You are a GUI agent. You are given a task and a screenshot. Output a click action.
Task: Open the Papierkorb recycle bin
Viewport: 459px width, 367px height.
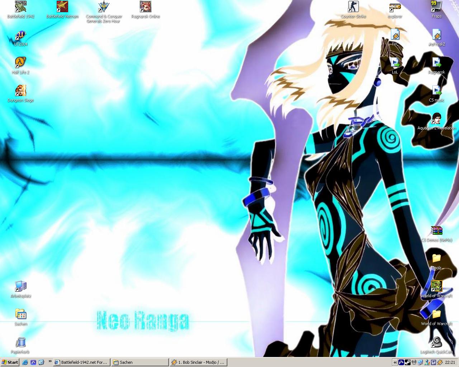click(x=21, y=345)
